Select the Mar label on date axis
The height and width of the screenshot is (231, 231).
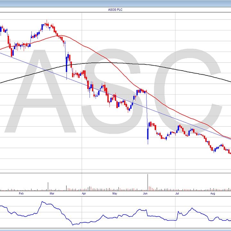click(52, 193)
